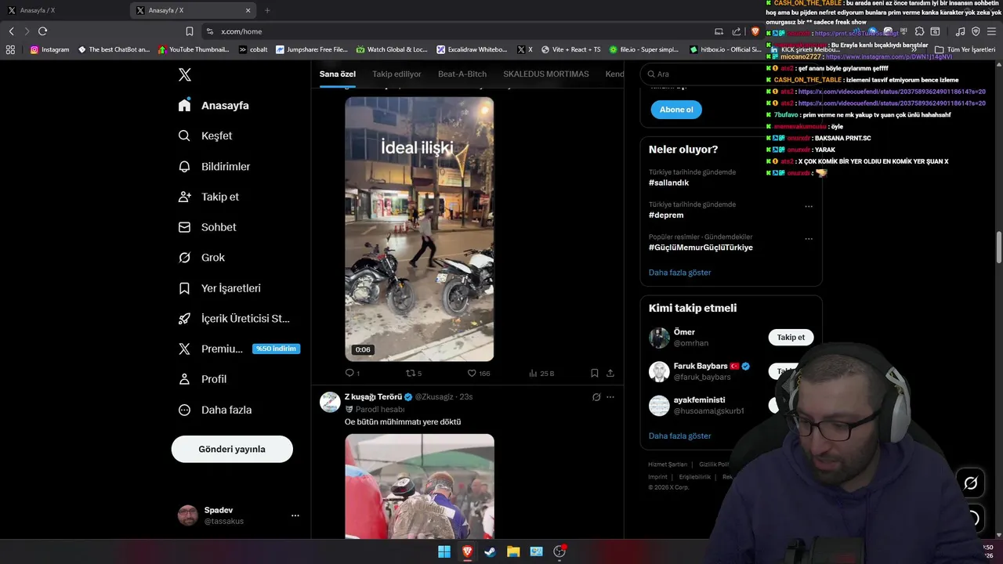
Task: Show more suggestions under Kimi takip etmeli
Action: tap(679, 436)
